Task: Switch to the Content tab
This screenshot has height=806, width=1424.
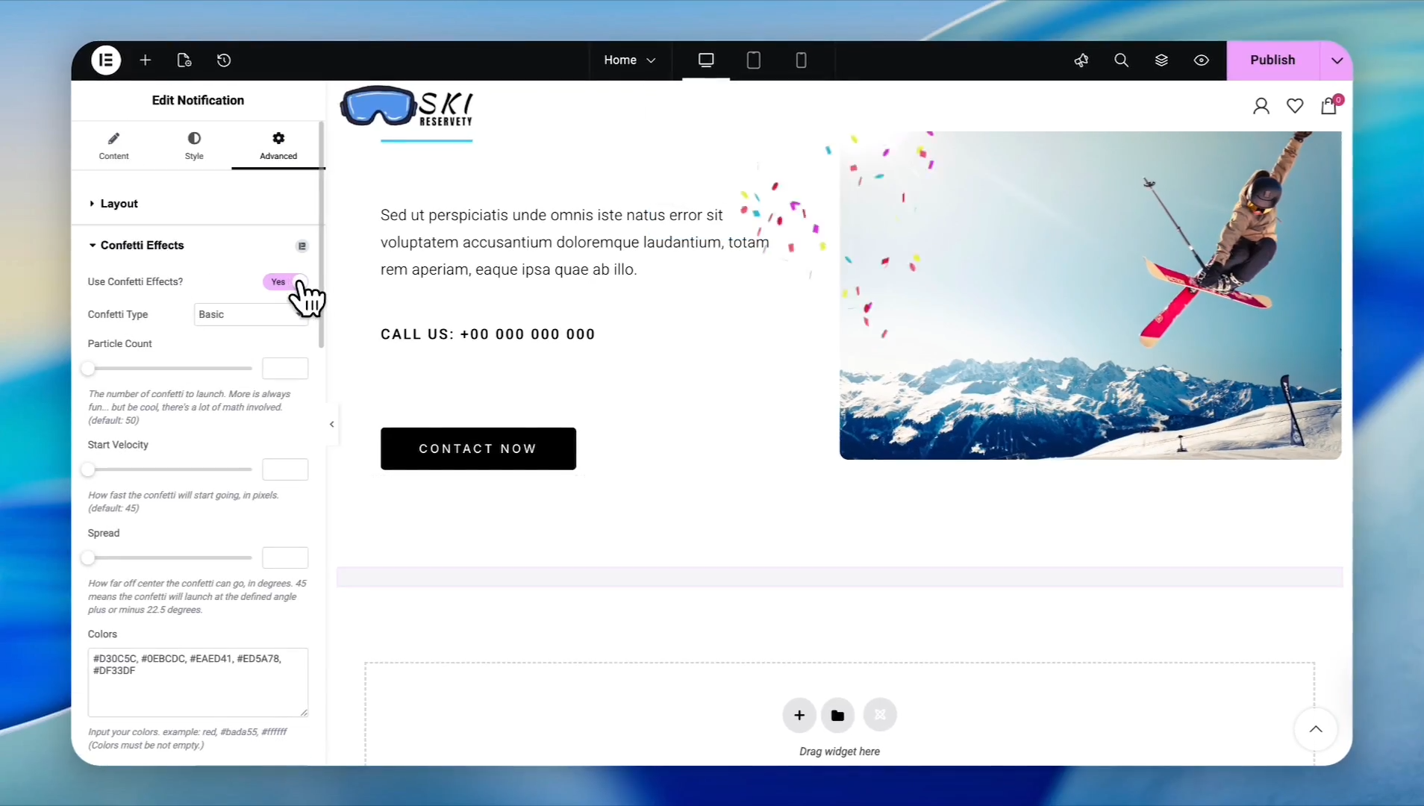Action: point(113,146)
